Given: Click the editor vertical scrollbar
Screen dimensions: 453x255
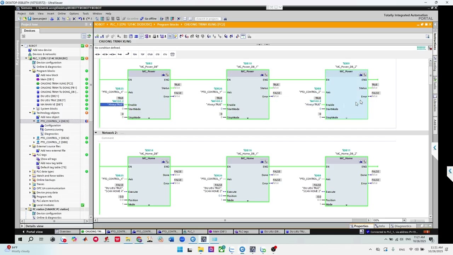Looking at the screenshot, I should pos(430,138).
